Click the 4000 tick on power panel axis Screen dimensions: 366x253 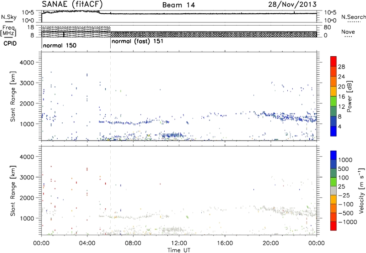(27, 63)
